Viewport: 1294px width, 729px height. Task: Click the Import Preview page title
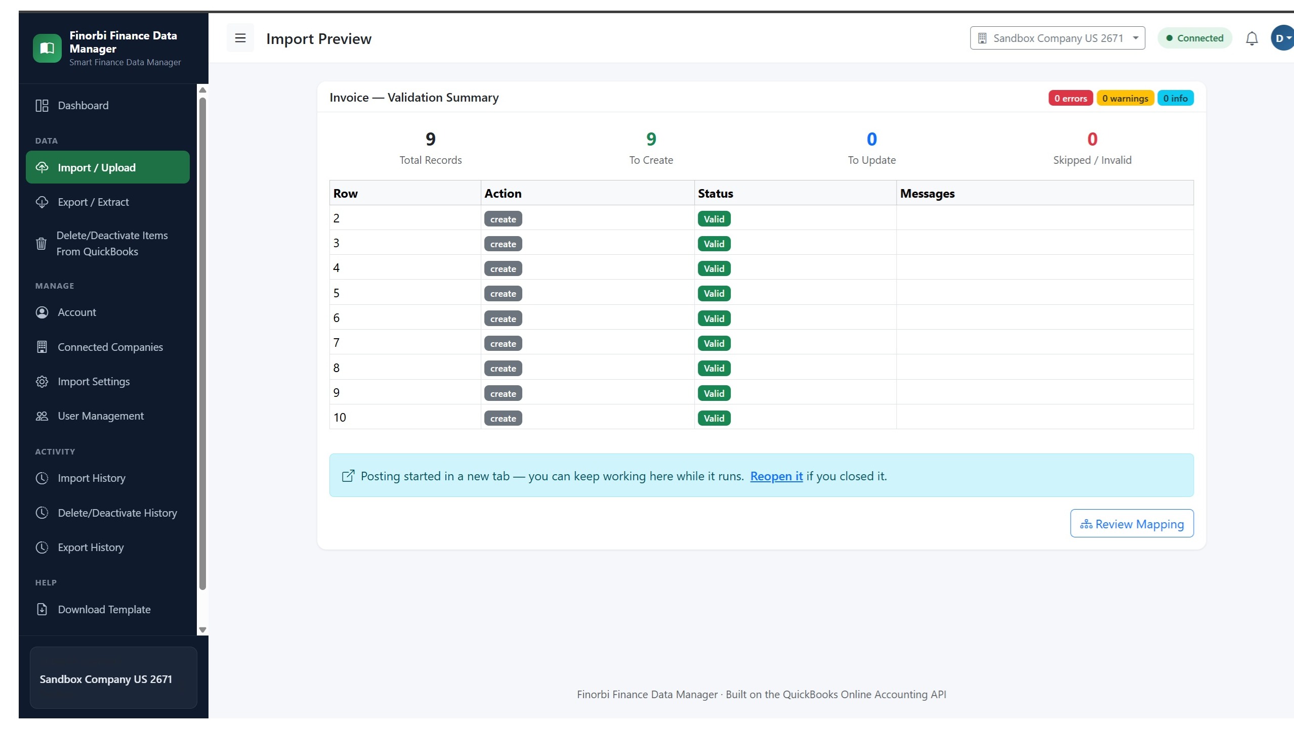319,39
